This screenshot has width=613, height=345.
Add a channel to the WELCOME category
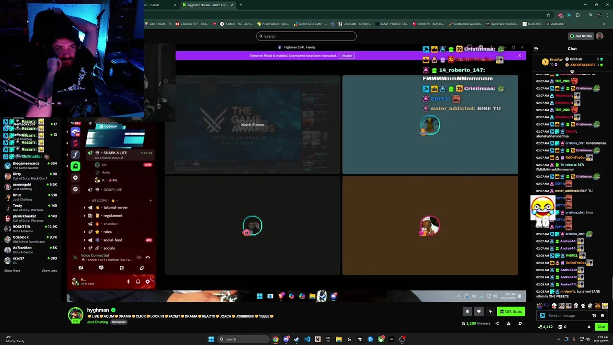point(150,201)
